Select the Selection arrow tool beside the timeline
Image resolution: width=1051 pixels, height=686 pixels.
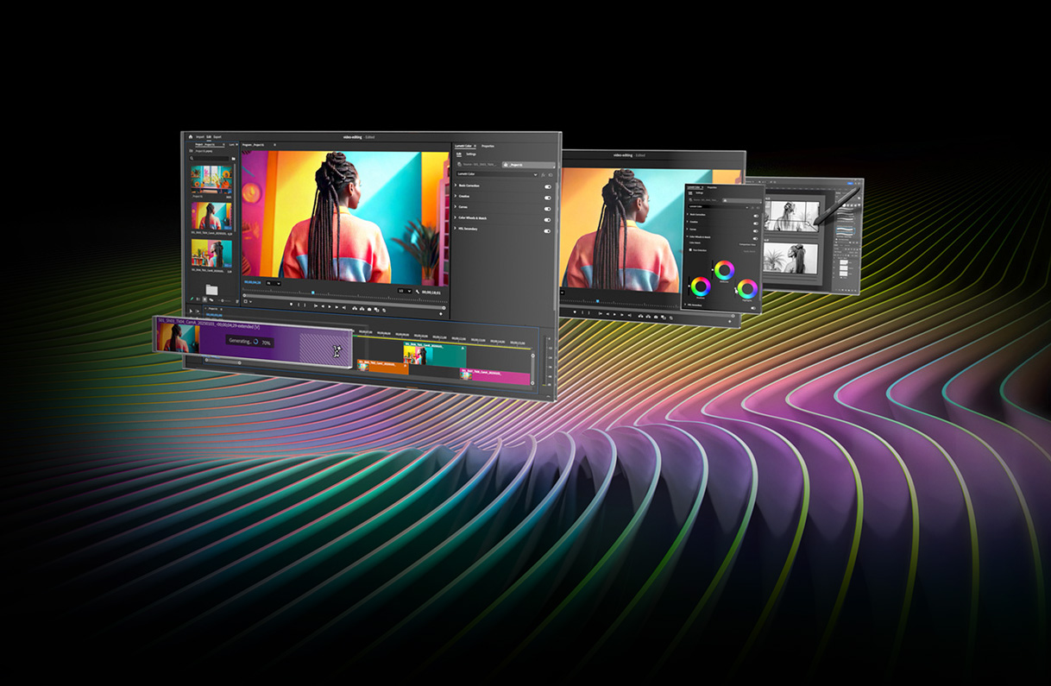(191, 310)
